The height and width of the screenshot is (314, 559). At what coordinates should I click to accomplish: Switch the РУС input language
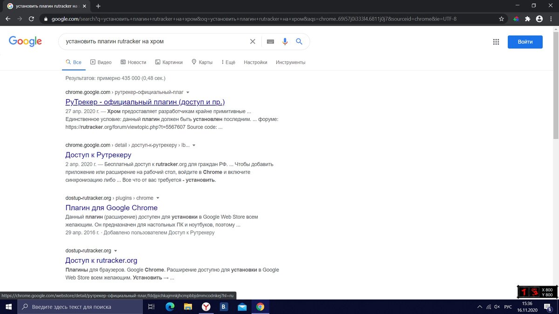[508, 307]
